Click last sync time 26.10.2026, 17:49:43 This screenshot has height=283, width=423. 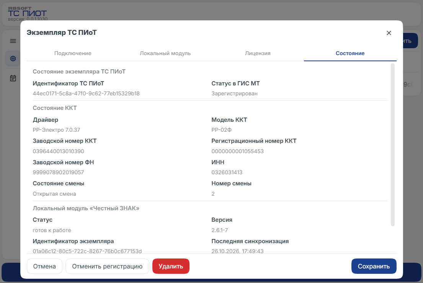(x=238, y=251)
